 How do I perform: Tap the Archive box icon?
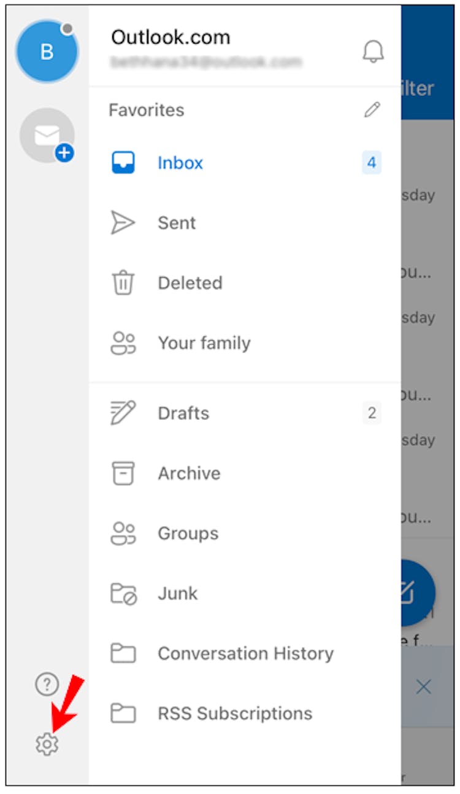pyautogui.click(x=123, y=473)
